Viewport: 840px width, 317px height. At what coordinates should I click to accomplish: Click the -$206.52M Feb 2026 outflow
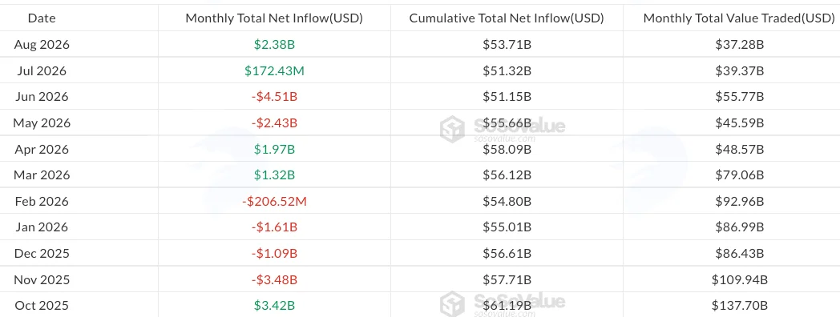click(x=274, y=202)
